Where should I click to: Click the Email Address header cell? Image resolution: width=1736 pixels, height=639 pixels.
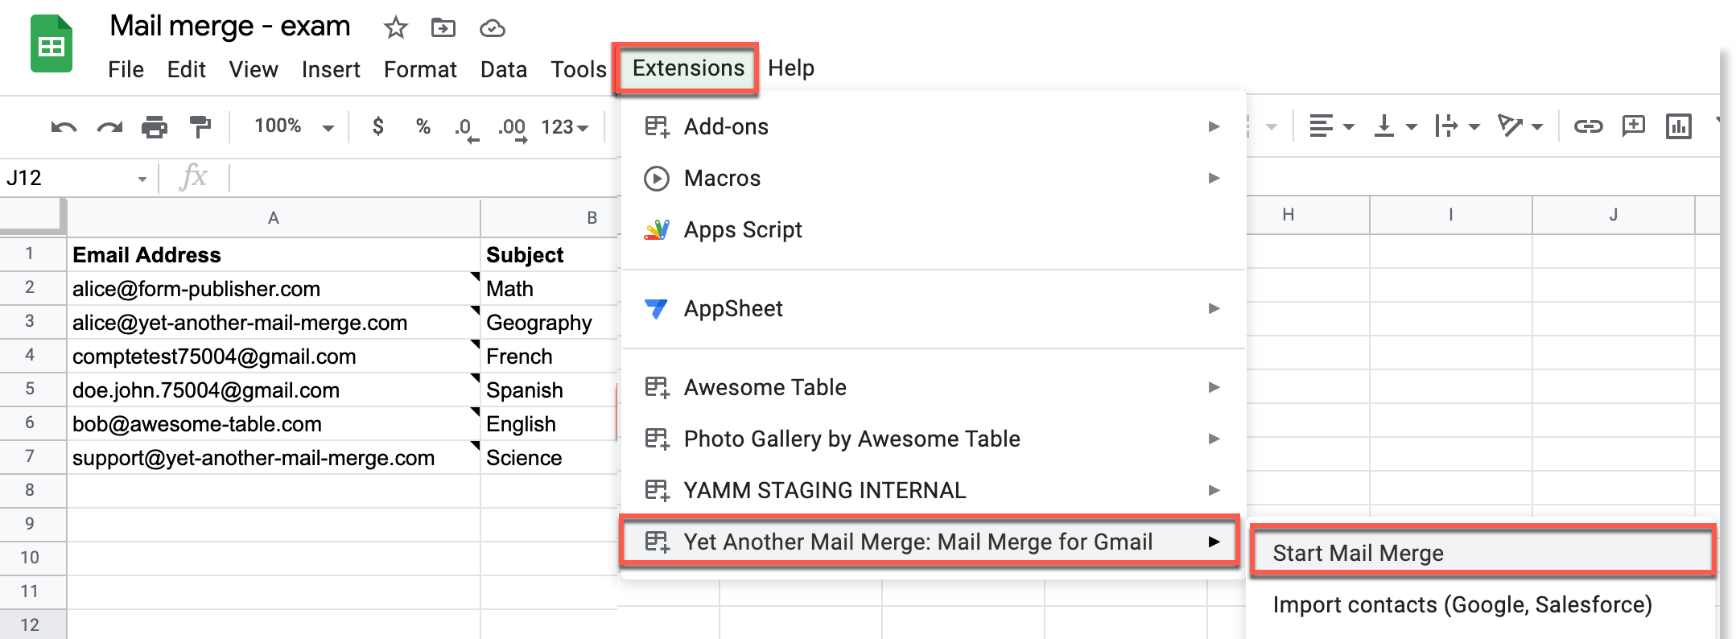click(x=274, y=255)
